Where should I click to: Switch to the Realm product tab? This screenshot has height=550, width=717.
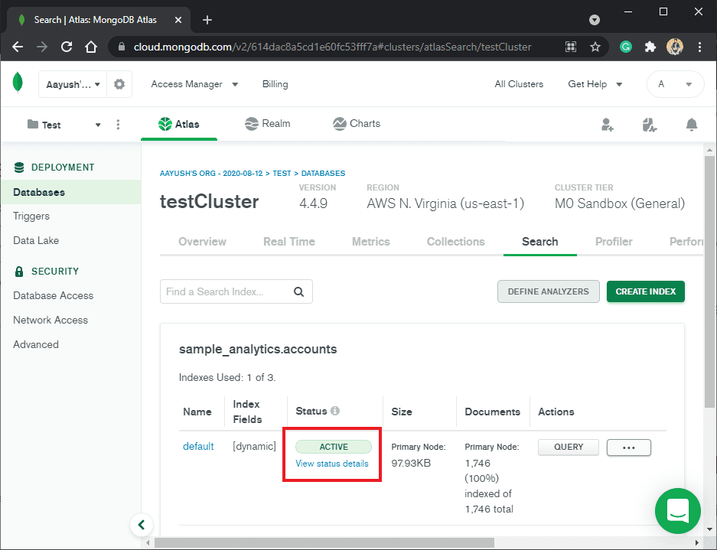click(x=267, y=123)
